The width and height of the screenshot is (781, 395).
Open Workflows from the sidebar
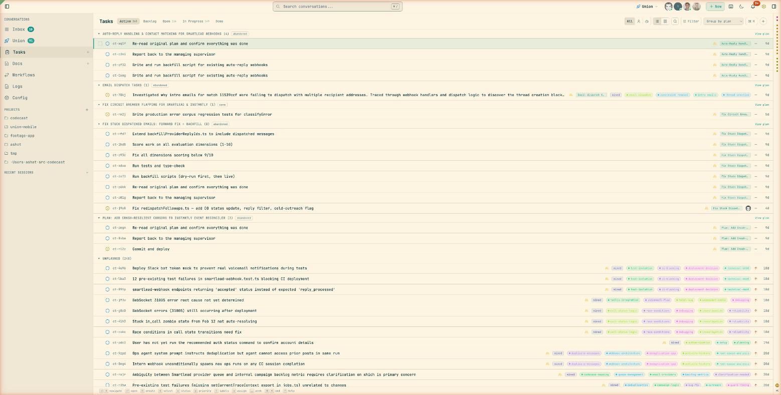23,75
